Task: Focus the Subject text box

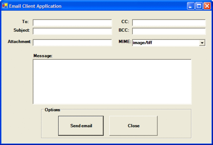Action: coord(72,31)
